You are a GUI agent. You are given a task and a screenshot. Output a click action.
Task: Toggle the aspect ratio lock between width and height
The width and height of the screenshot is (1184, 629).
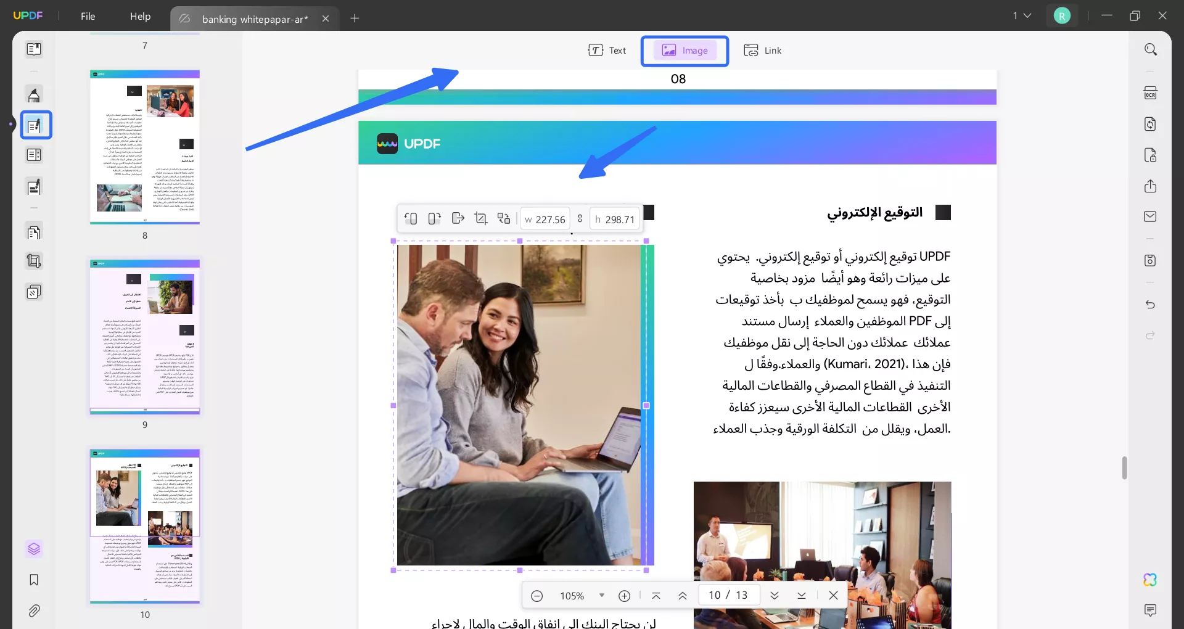click(x=580, y=219)
